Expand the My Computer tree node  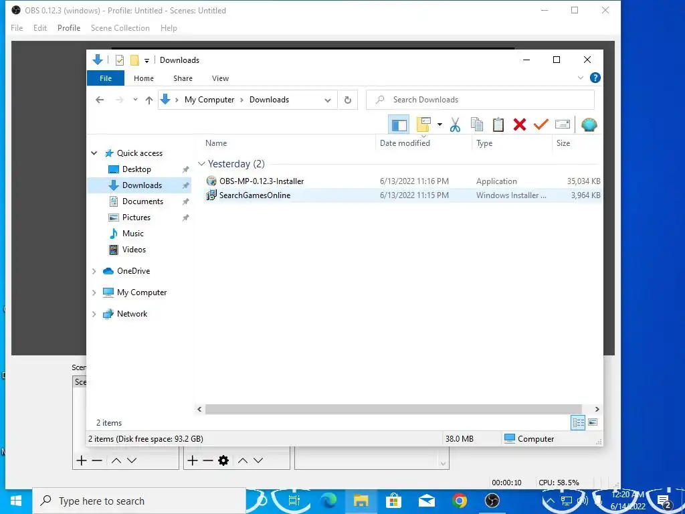click(94, 292)
